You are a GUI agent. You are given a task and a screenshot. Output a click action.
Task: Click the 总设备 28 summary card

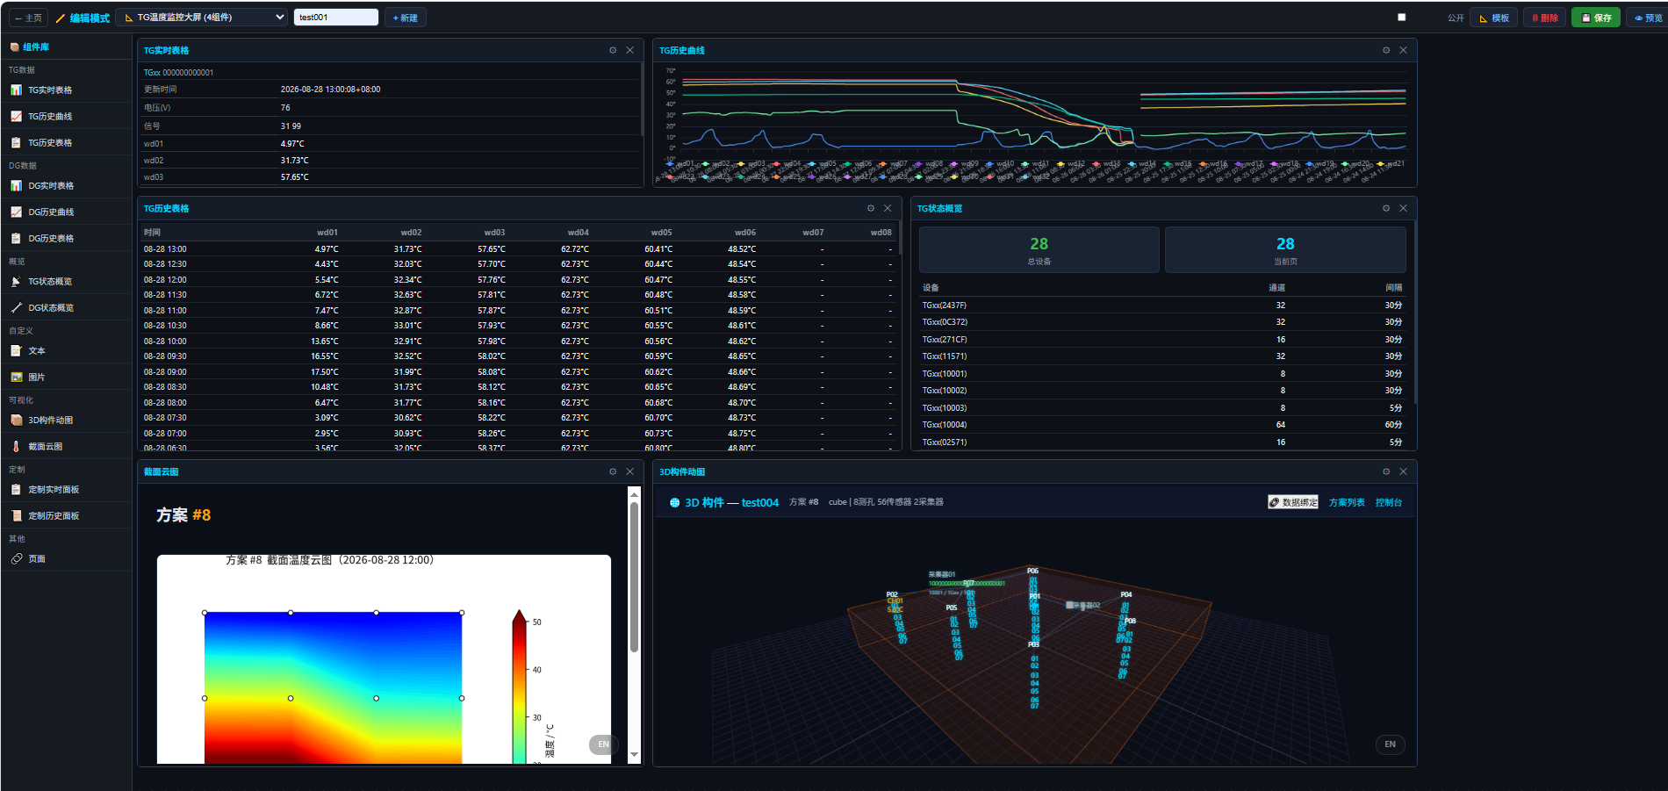tap(1039, 249)
